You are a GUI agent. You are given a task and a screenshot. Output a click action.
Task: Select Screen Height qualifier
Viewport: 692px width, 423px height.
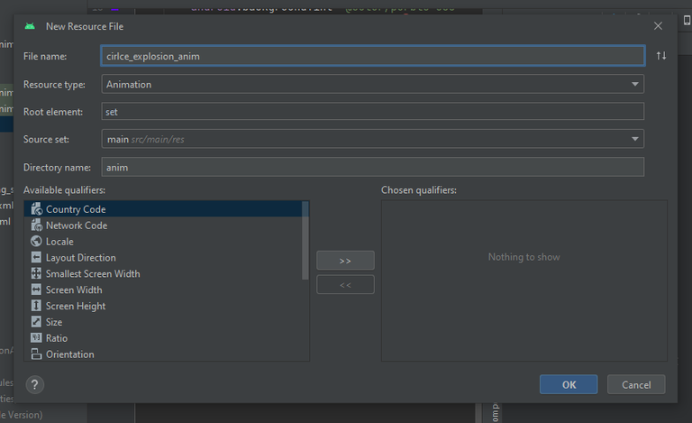(x=163, y=306)
